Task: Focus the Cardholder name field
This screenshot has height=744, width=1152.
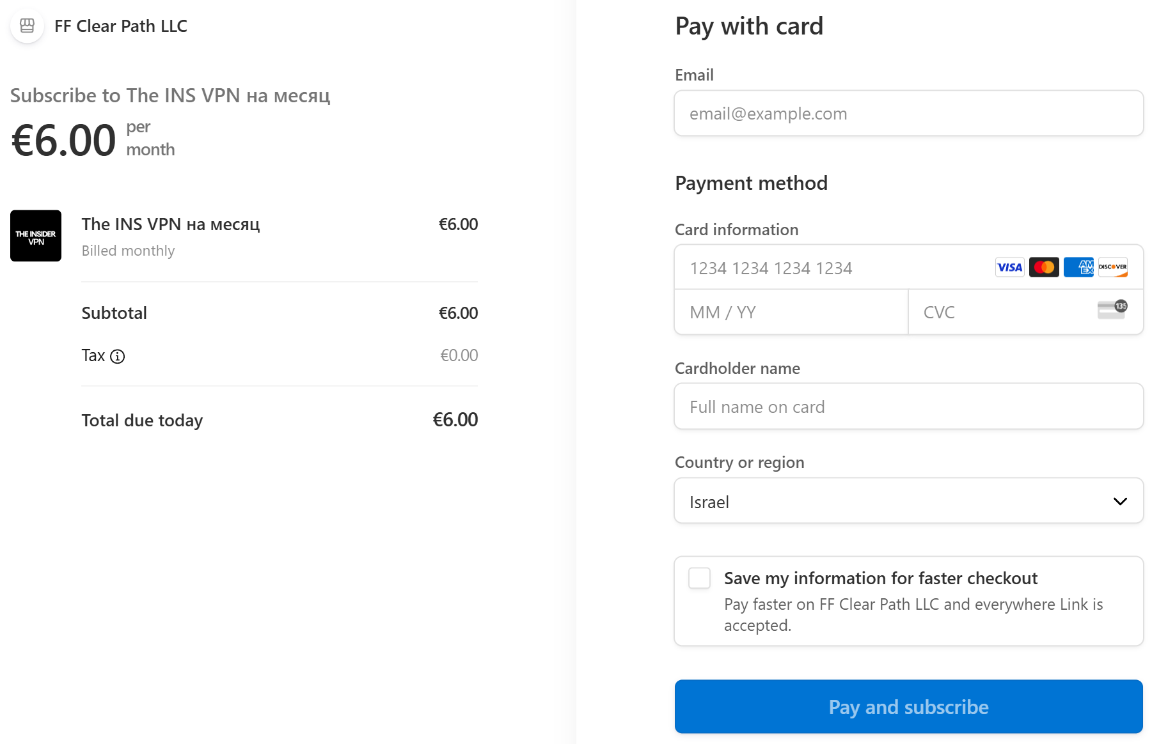Action: tap(908, 407)
